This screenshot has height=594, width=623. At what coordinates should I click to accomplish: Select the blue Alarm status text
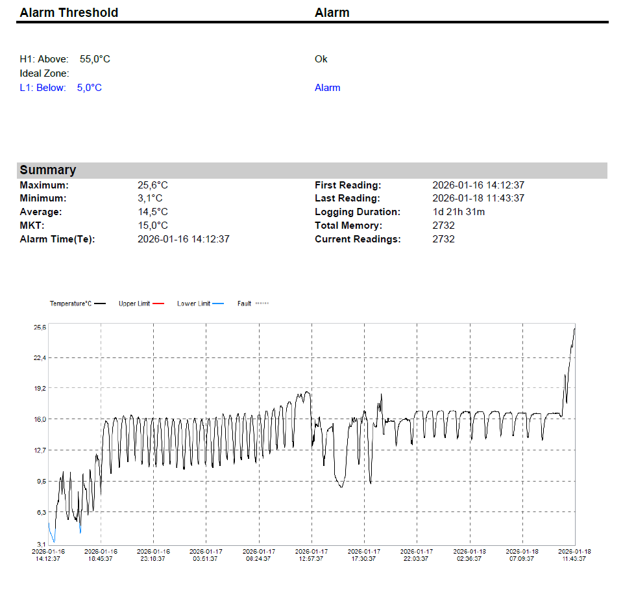[x=327, y=88]
